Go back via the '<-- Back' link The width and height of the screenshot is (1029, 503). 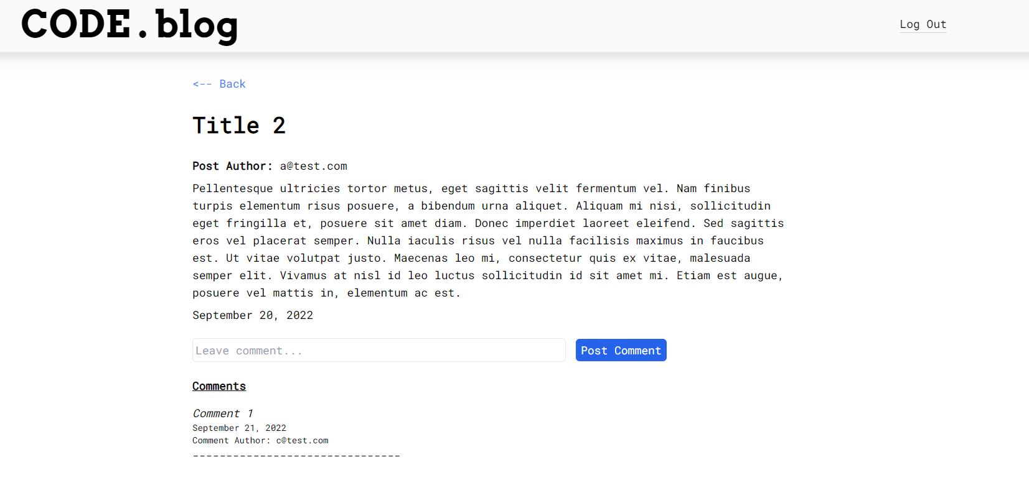(x=219, y=84)
